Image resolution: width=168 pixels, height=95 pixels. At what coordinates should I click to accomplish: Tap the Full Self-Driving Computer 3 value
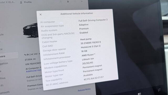(x=93, y=20)
